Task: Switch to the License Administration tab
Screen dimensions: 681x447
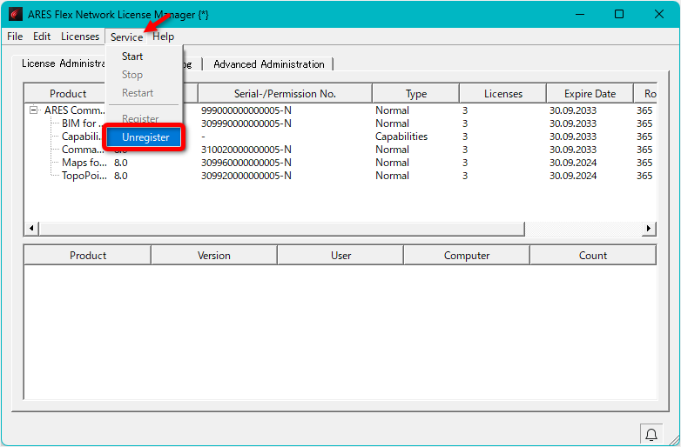Action: point(63,63)
